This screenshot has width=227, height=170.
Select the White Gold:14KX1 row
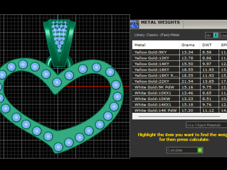[x=180, y=104]
